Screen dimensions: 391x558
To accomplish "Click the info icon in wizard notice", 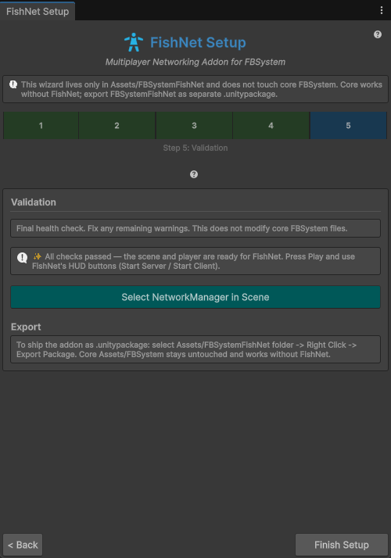I will coord(13,84).
